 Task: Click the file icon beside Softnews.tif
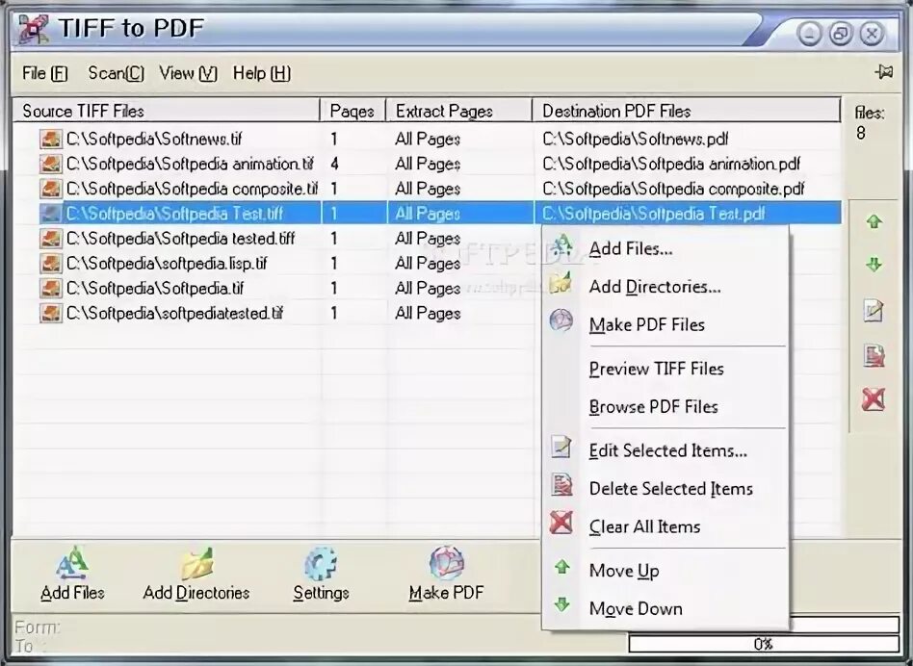pyautogui.click(x=51, y=139)
